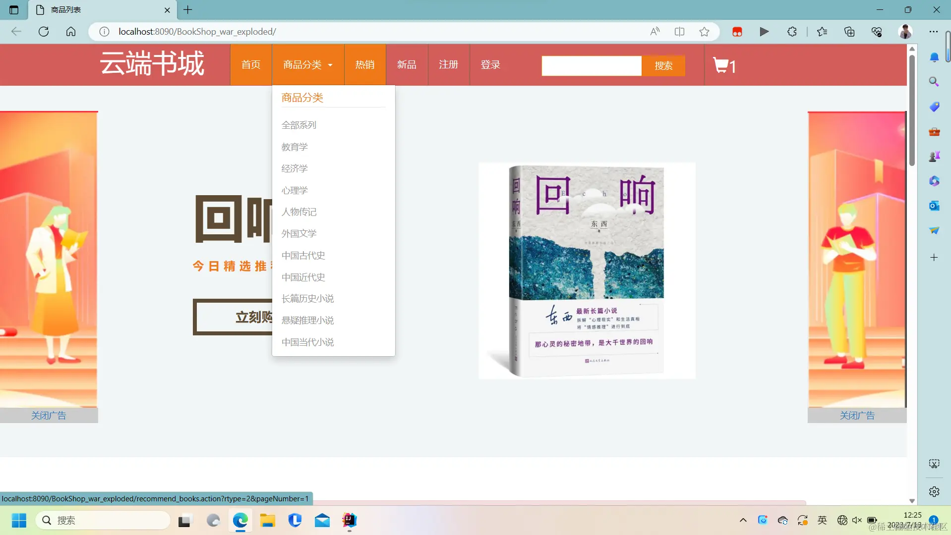This screenshot has height=535, width=951.
Task: Go back with the browser back arrow
Action: click(16, 32)
